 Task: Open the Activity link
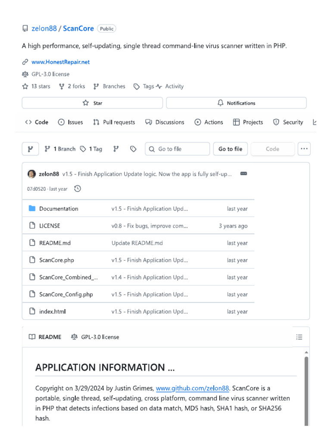tap(170, 86)
